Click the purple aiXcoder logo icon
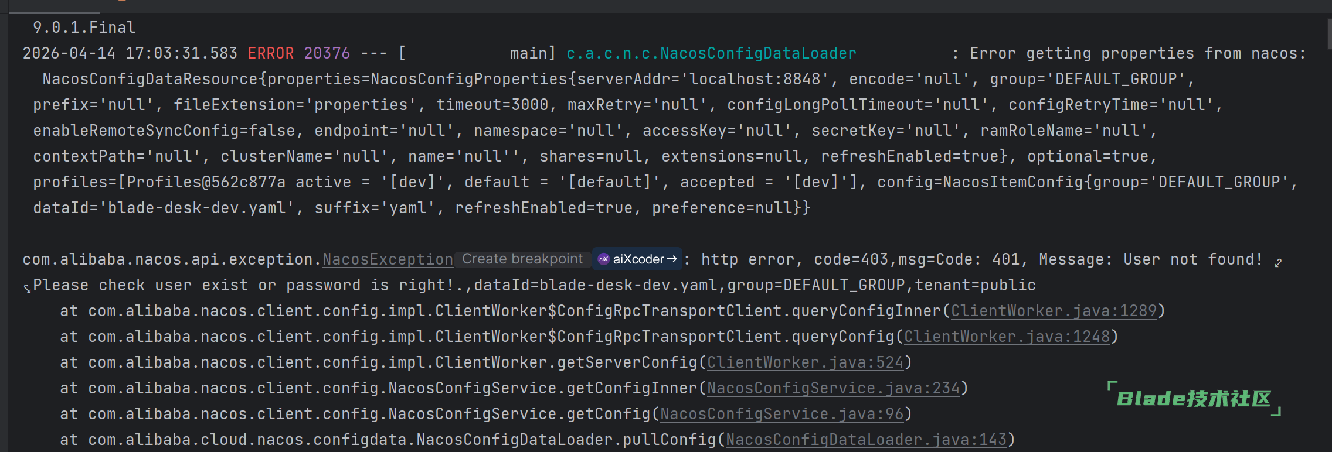 tap(603, 259)
